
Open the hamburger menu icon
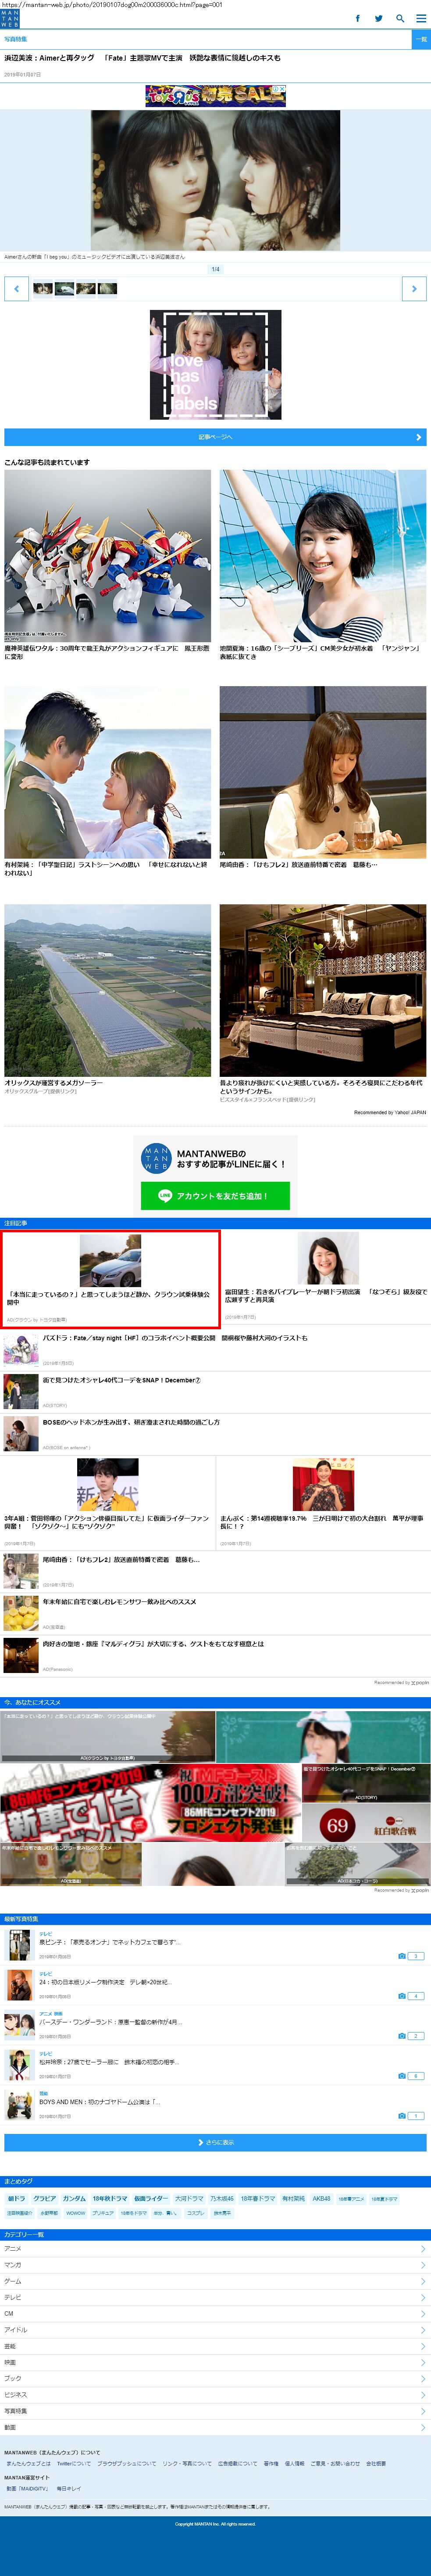point(420,18)
